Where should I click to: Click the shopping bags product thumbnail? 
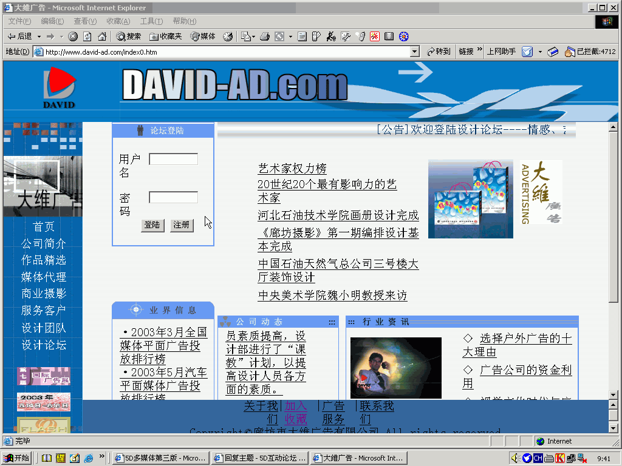click(471, 199)
